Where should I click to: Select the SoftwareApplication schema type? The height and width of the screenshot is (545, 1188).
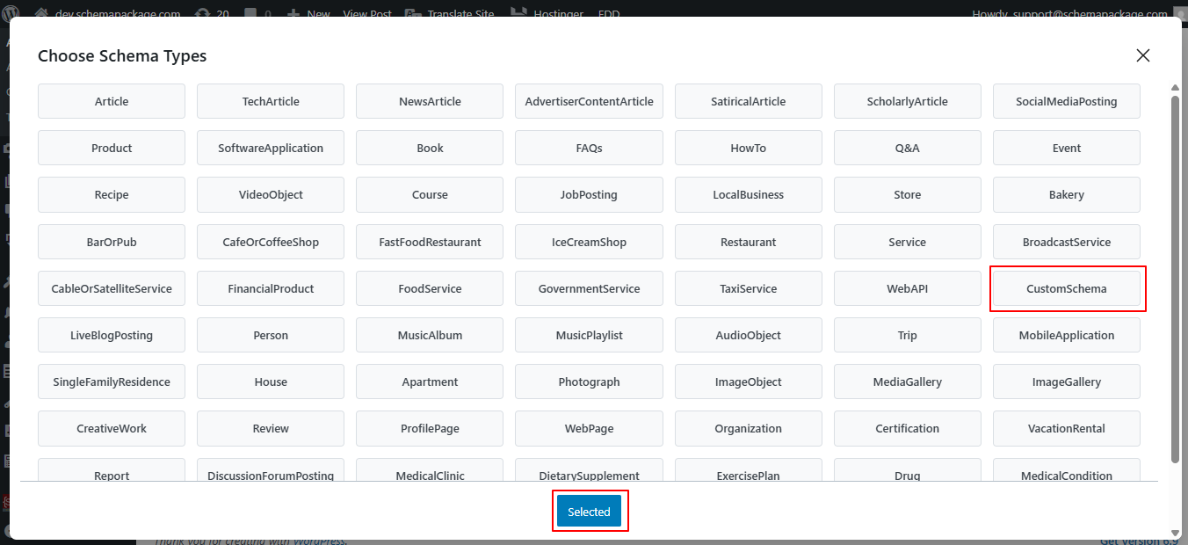pyautogui.click(x=271, y=148)
